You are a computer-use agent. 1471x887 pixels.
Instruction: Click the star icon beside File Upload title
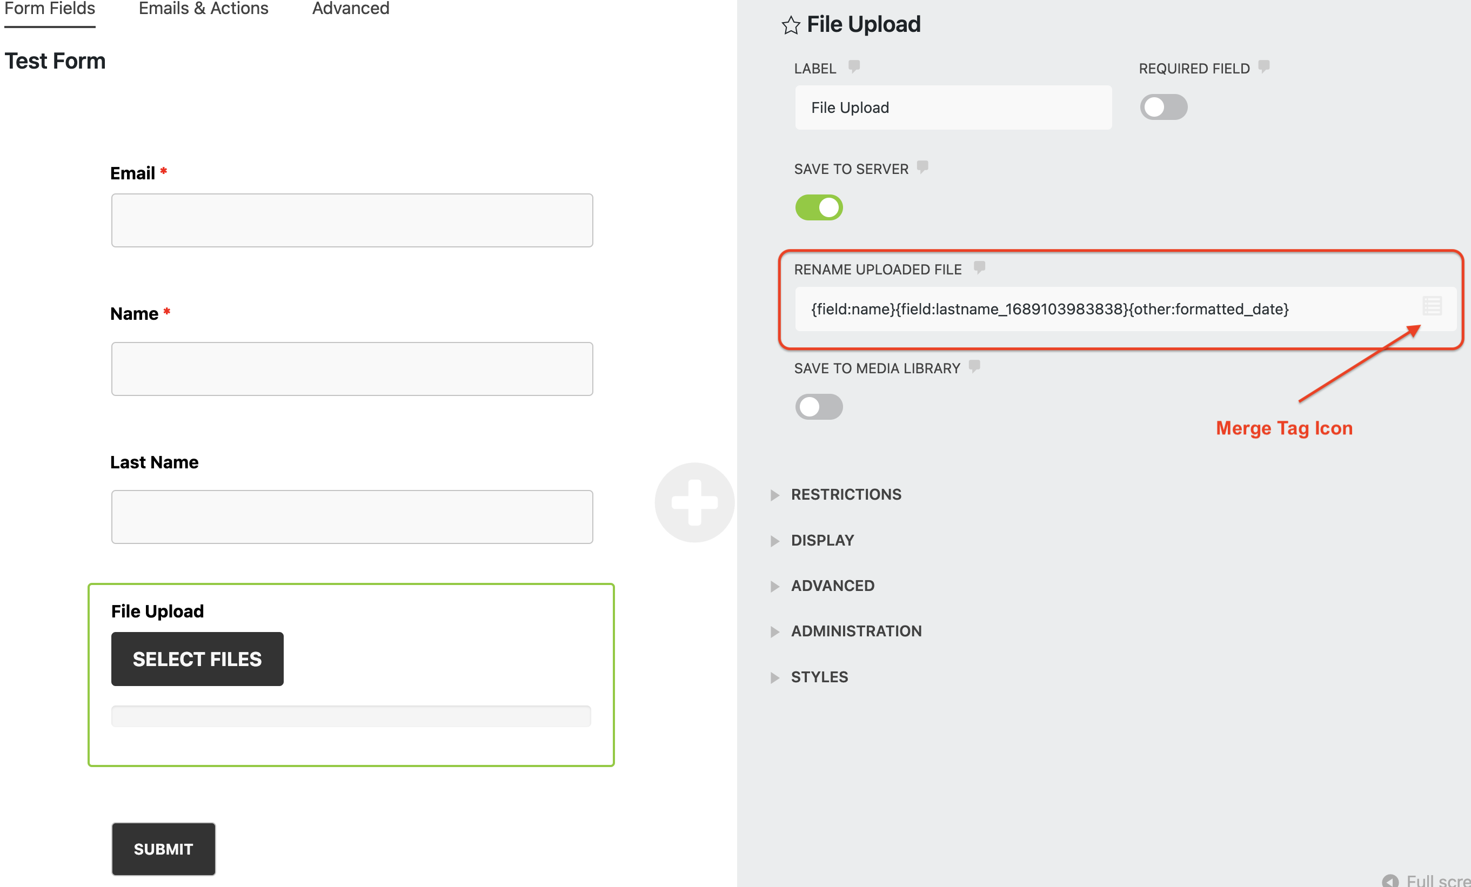point(791,25)
